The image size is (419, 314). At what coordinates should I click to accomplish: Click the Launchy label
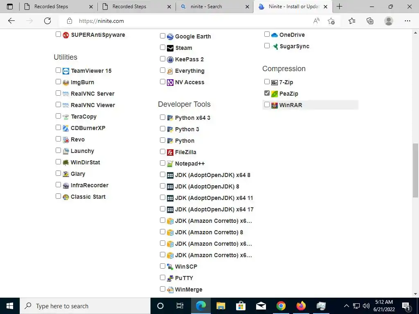point(82,151)
